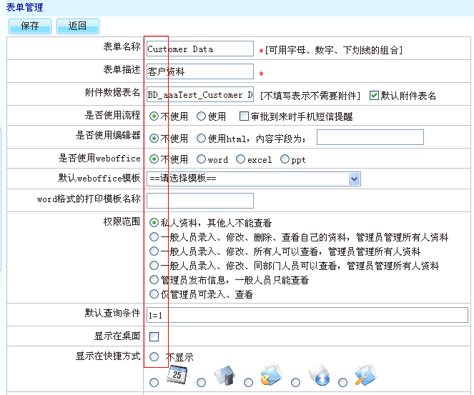Image resolution: width=474 pixels, height=395 pixels.
Task: Select 不显示 shortcut option
Action: [x=154, y=357]
